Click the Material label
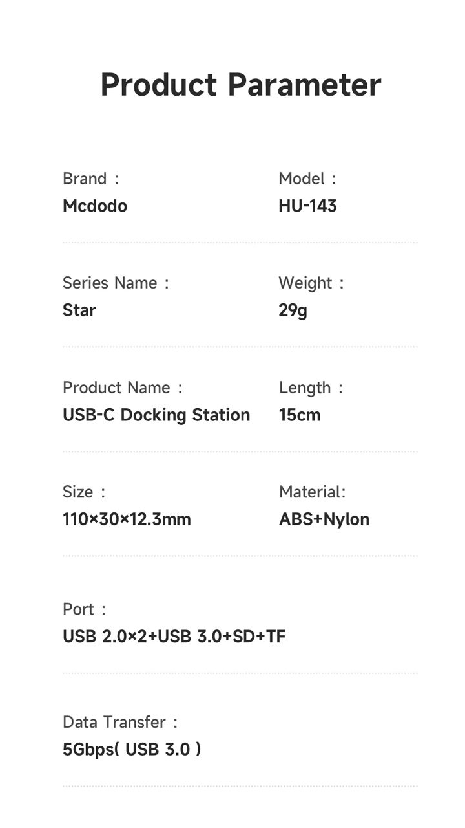 (x=312, y=492)
